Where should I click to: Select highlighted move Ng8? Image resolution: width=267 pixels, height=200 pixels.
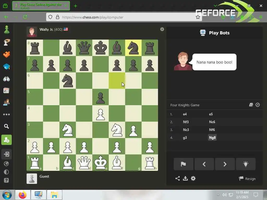click(212, 137)
